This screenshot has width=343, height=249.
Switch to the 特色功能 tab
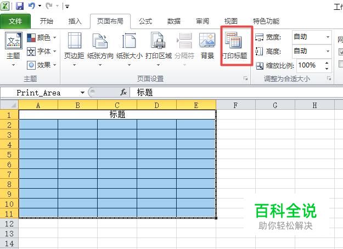pos(266,21)
